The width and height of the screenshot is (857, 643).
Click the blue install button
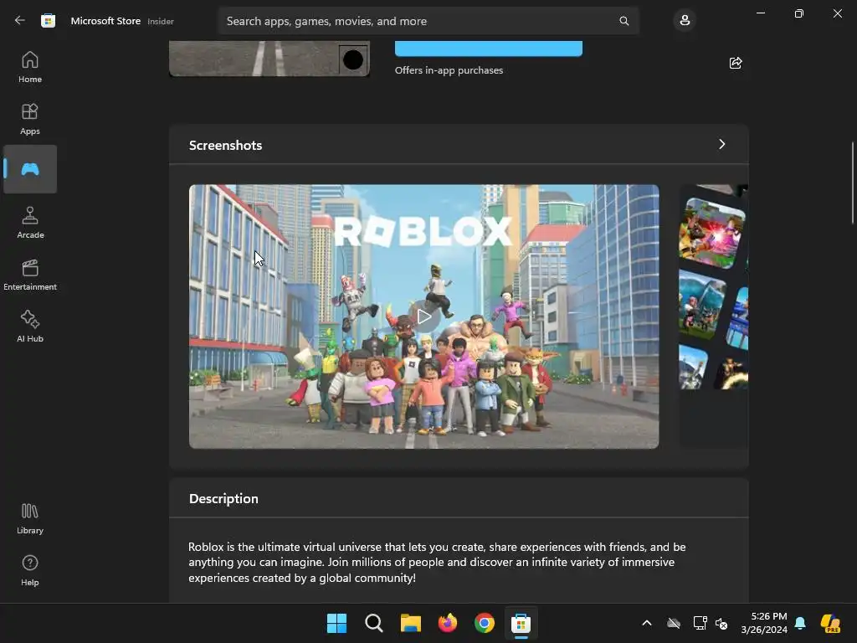[489, 48]
